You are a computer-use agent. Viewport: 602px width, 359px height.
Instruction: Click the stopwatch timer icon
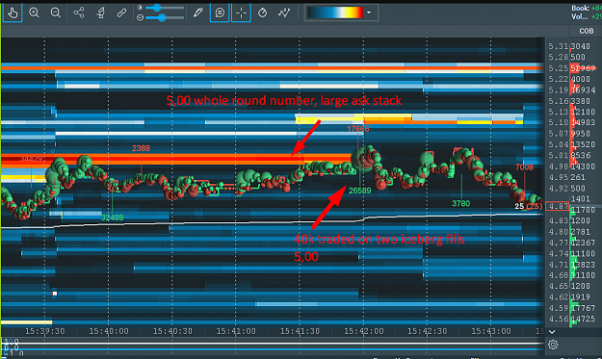tap(263, 13)
